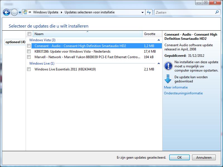Click the Windows Update address bar icon
This screenshot has height=167, width=223.
(25, 12)
